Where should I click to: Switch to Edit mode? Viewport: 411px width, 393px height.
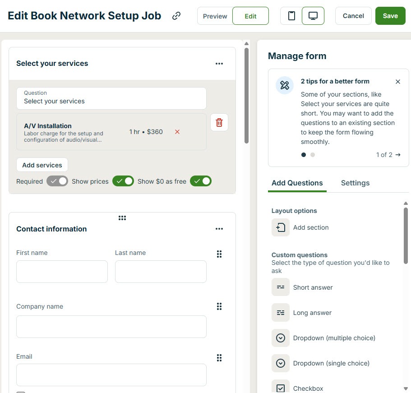click(x=250, y=16)
